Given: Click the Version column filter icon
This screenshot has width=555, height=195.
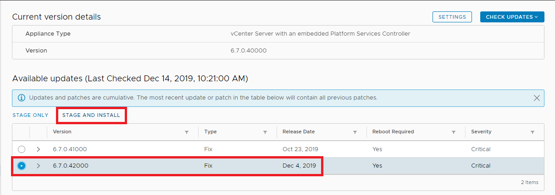Looking at the screenshot, I should [186, 132].
